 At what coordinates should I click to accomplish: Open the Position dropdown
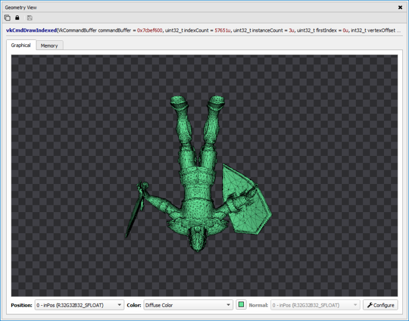coord(79,305)
